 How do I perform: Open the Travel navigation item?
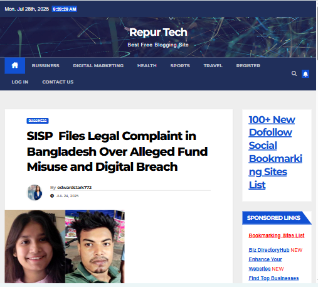(x=213, y=66)
